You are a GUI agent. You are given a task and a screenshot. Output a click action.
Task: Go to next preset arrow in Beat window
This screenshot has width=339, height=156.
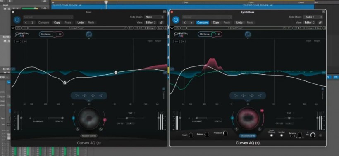[32, 22]
